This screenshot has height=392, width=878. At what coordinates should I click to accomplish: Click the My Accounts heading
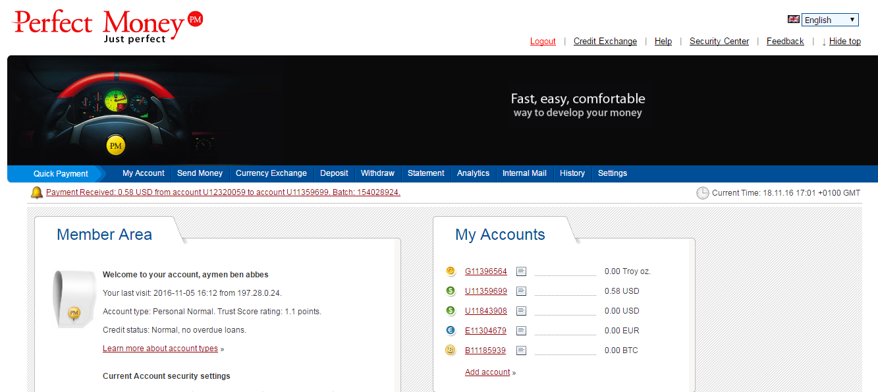[500, 235]
